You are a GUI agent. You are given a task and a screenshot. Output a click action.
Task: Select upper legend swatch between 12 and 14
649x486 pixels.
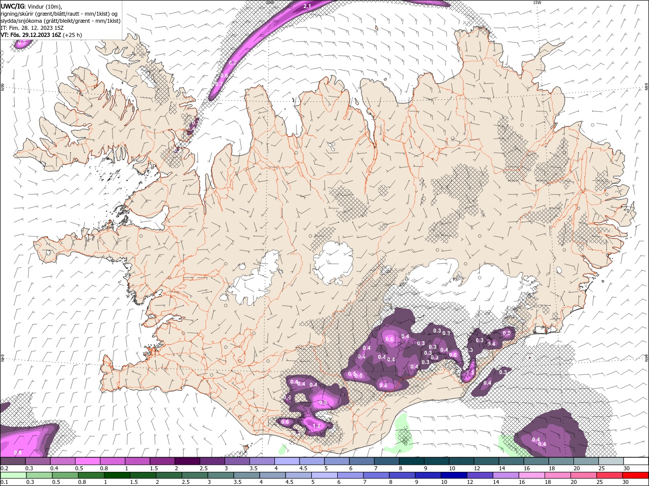(486, 461)
